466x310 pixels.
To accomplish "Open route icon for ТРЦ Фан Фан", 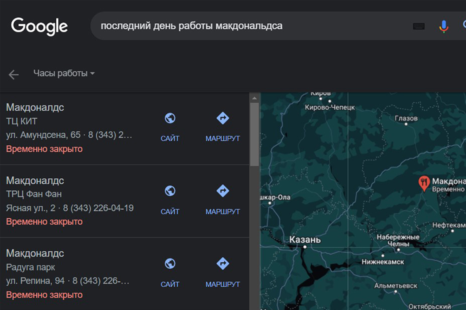I will [x=223, y=191].
